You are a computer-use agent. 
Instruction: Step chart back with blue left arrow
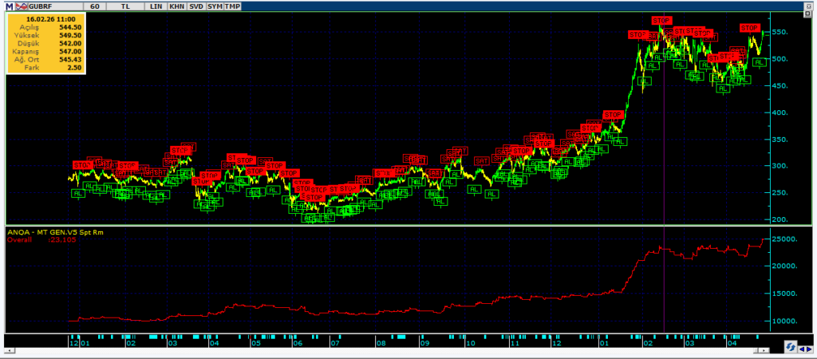(x=801, y=348)
